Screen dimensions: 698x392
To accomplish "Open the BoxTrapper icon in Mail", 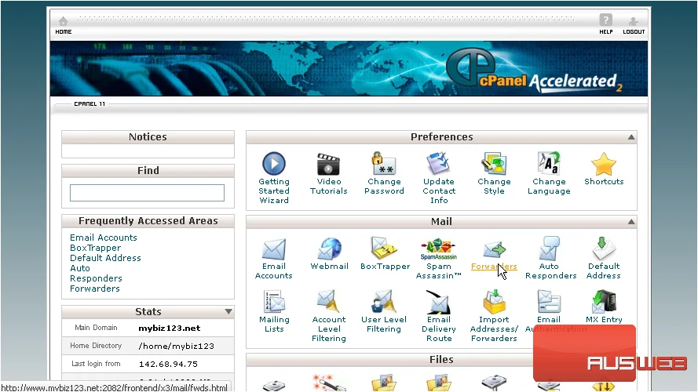I will pos(384,248).
